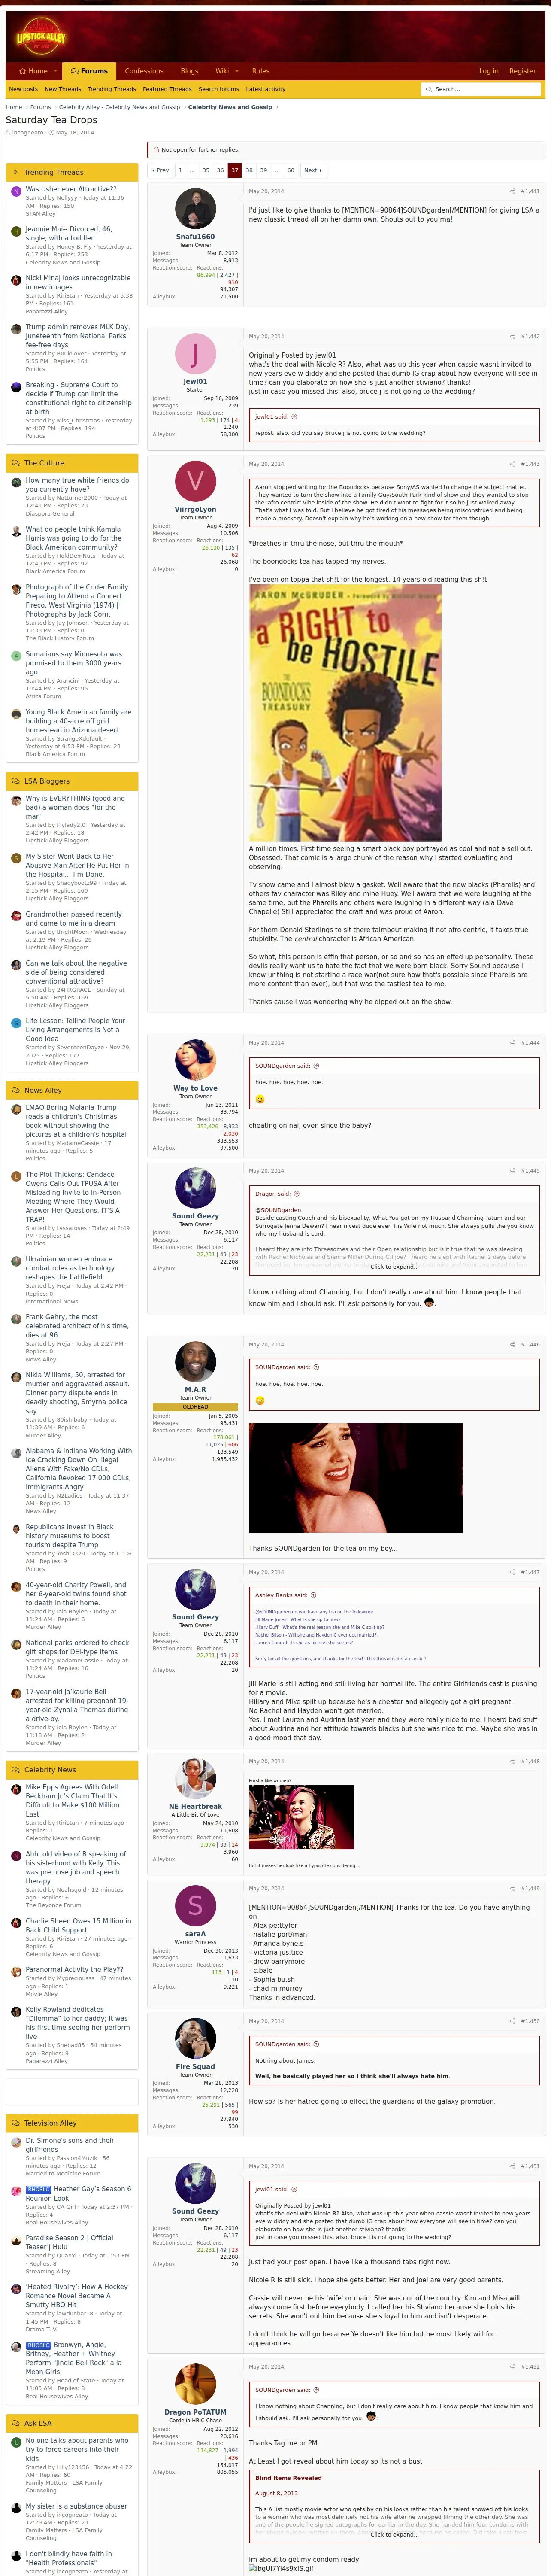Viewport: 551px width, 2576px height.
Task: Open 'Paranormal Activity the Play??' thread
Action: click(x=75, y=1969)
